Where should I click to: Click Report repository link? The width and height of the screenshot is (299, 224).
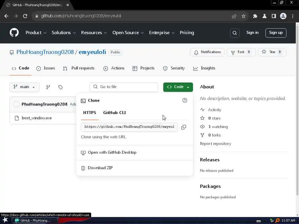coord(215,144)
